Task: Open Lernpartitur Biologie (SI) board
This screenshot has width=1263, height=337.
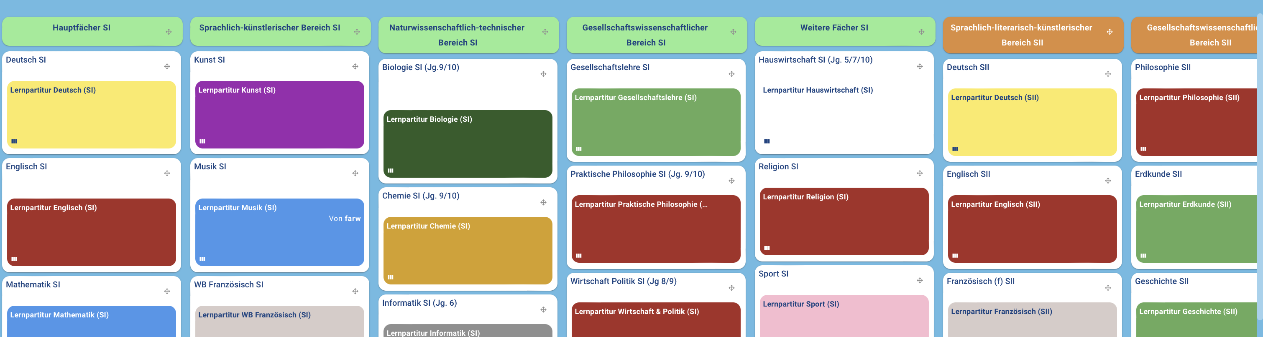Action: point(467,143)
